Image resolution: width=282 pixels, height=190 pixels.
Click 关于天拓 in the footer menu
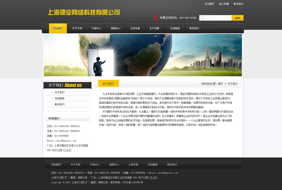pyautogui.click(x=75, y=164)
